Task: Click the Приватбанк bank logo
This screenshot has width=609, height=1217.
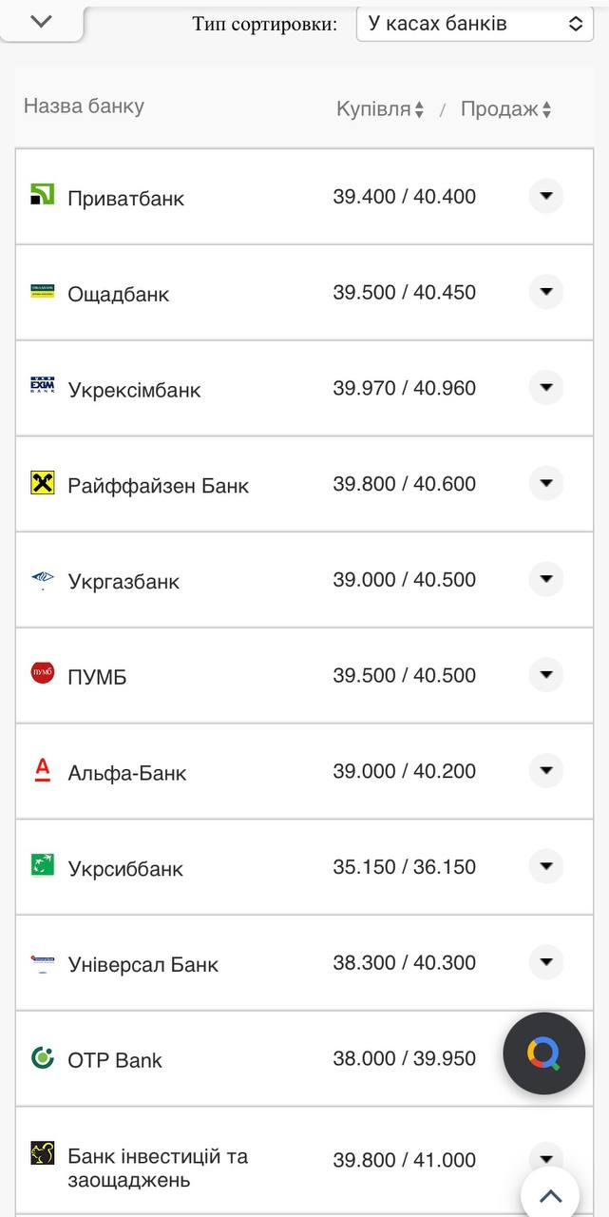Action: tap(42, 197)
